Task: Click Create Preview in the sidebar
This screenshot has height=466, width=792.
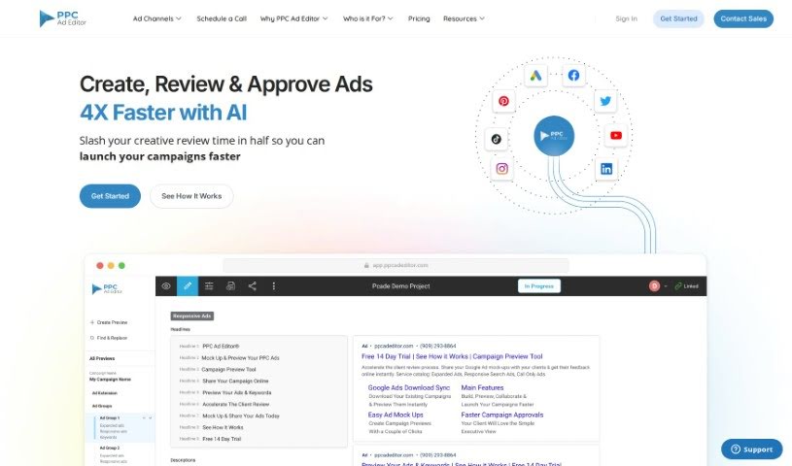Action: pos(109,322)
